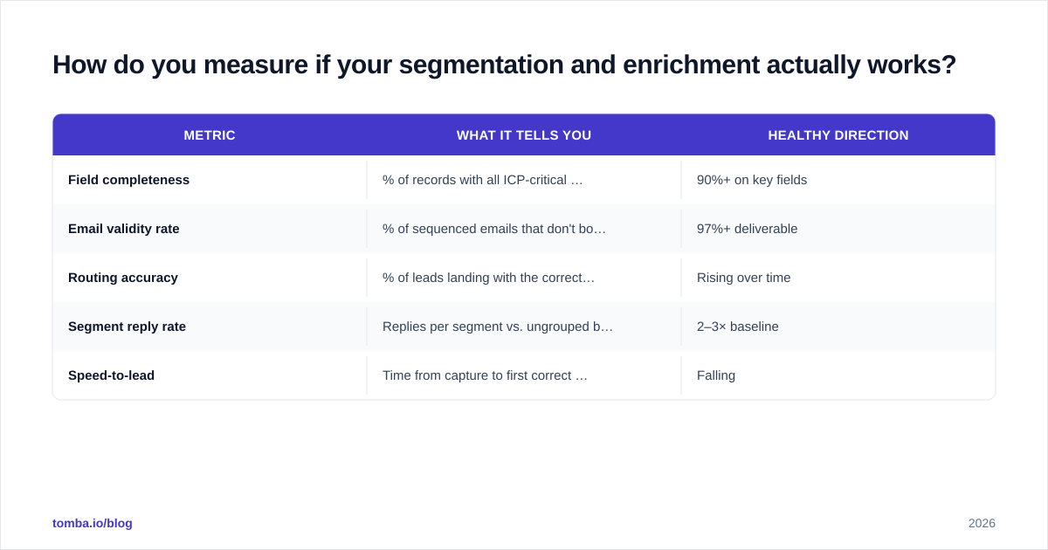Screen dimensions: 1048x550
Task: Click 'Time from capture to first correct' text
Action: [x=485, y=375]
